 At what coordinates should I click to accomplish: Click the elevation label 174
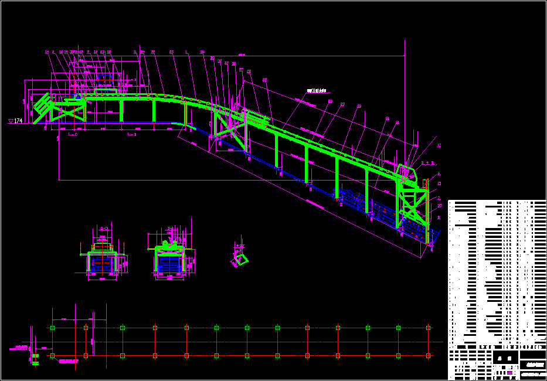click(18, 121)
